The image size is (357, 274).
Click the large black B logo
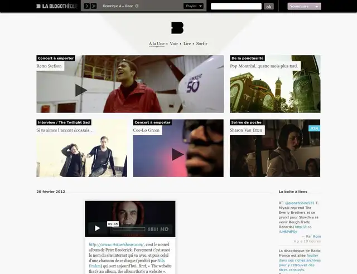pyautogui.click(x=177, y=28)
